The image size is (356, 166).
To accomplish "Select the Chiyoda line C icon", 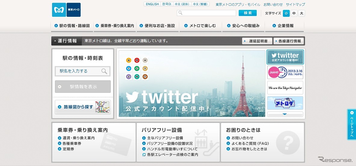I will (x=137, y=68).
